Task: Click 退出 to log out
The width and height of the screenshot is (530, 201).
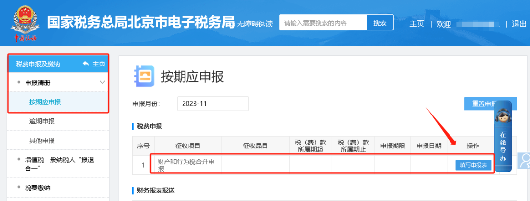Action: [x=519, y=24]
